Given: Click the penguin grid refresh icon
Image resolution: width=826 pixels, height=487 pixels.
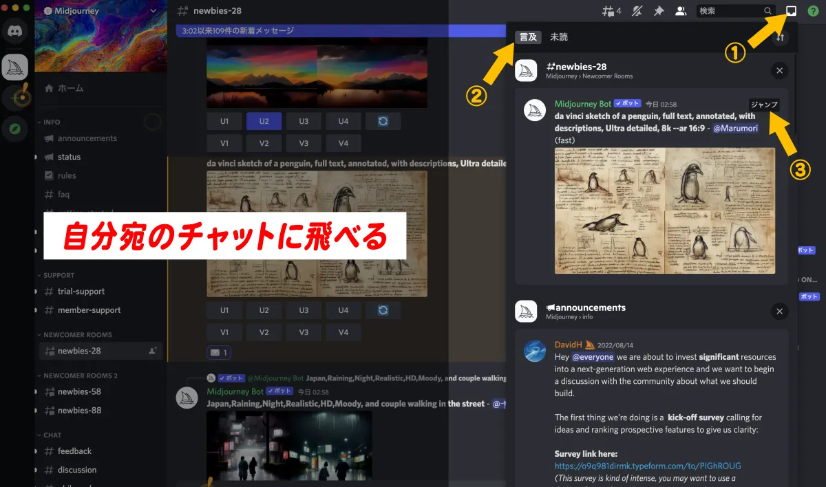Looking at the screenshot, I should 383,310.
